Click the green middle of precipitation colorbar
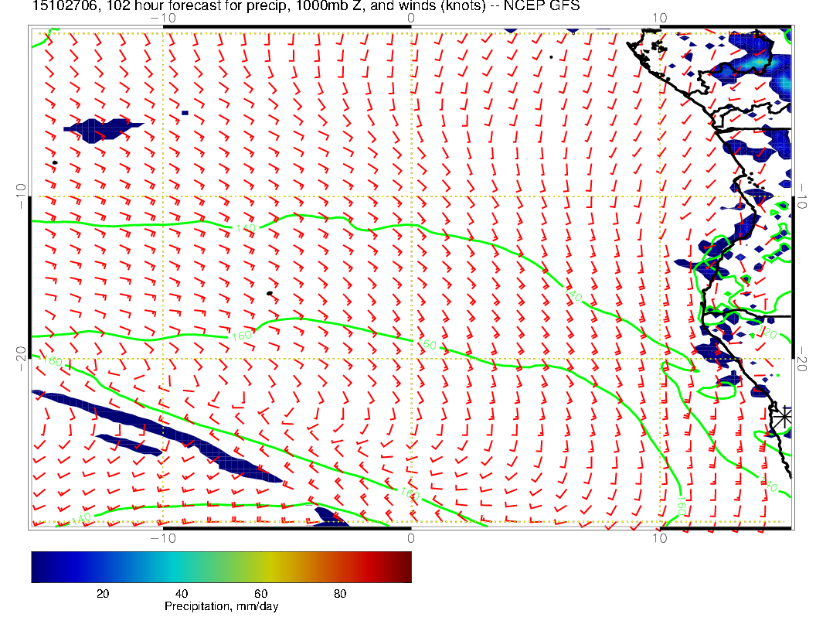The height and width of the screenshot is (631, 816). tap(221, 567)
